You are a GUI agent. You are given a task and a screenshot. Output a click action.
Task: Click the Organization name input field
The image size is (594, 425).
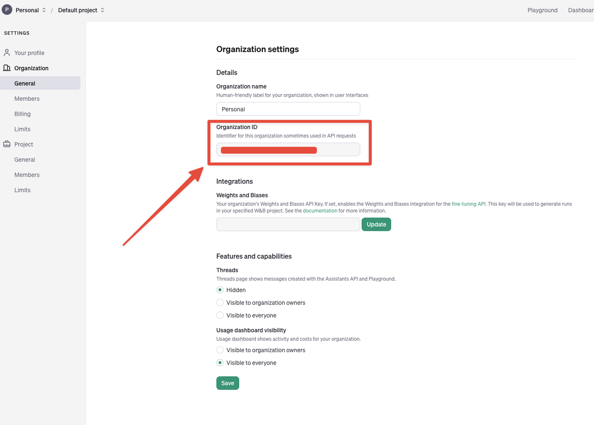[288, 109]
